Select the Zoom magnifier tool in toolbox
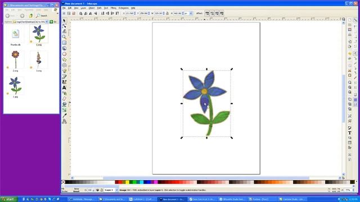This screenshot has width=360, height=202. 64,37
